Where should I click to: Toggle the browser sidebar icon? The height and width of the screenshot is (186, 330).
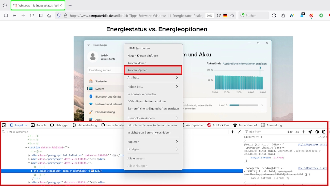point(41,16)
